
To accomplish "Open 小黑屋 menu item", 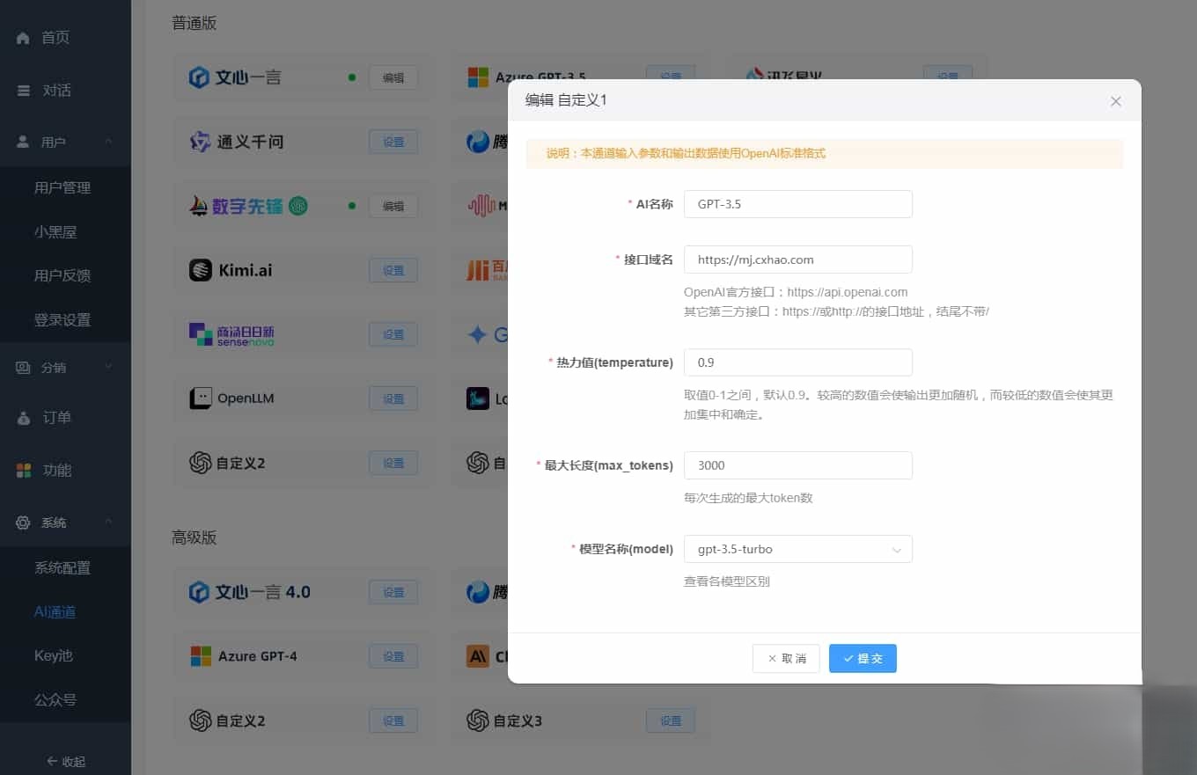I will [55, 231].
